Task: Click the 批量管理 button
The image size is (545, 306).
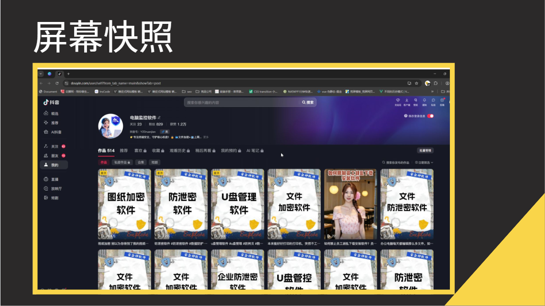Action: (425, 150)
